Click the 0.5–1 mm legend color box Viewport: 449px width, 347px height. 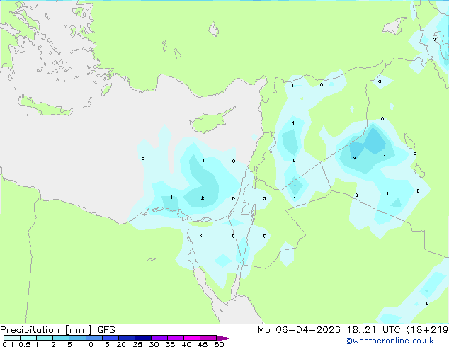click(x=28, y=338)
